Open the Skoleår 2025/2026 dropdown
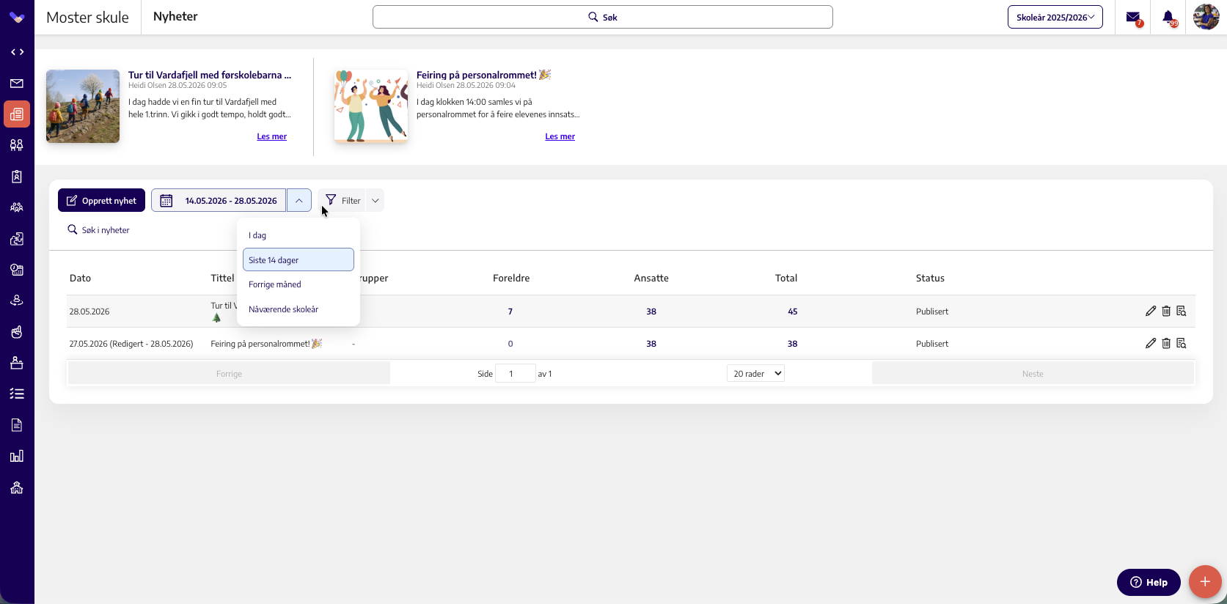Image resolution: width=1227 pixels, height=604 pixels. click(x=1055, y=17)
